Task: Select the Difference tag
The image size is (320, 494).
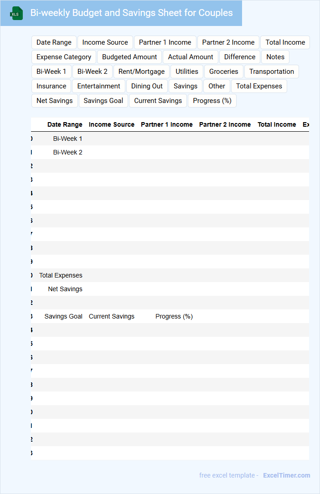Action: 240,57
